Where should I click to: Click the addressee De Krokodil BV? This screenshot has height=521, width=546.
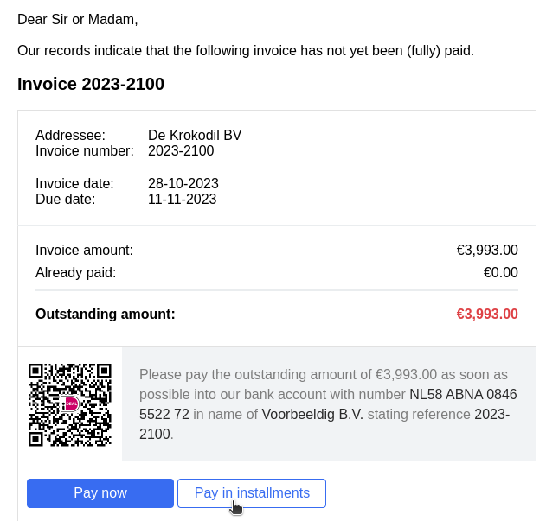(x=195, y=135)
